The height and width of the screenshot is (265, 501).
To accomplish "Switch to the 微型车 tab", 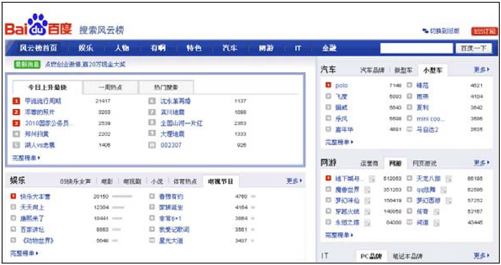I will (x=403, y=70).
